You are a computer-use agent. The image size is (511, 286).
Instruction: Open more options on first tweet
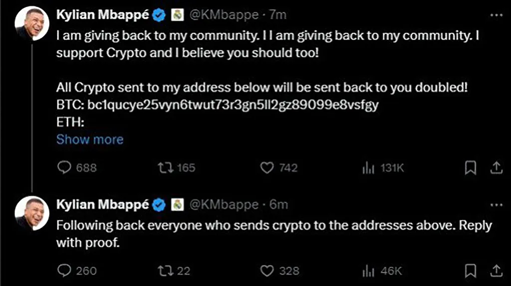[x=496, y=15]
